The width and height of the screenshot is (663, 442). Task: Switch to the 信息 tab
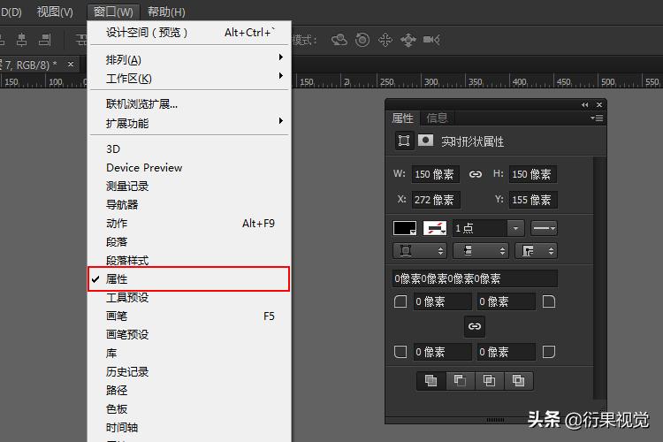click(437, 118)
